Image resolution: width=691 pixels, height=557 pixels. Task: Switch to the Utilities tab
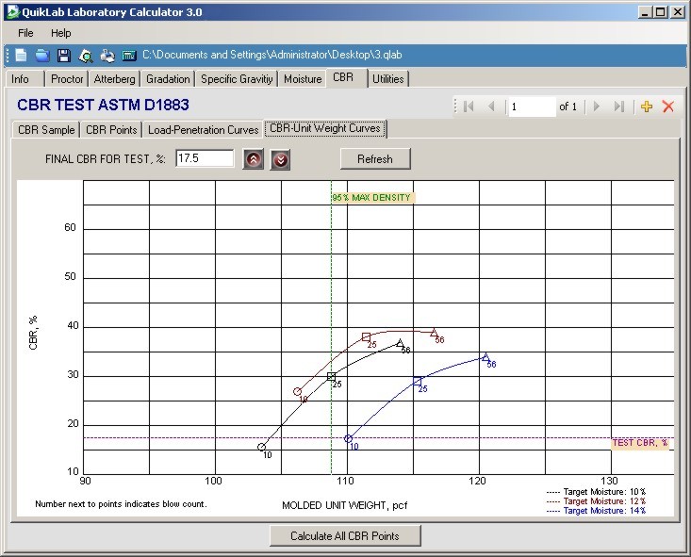point(387,79)
